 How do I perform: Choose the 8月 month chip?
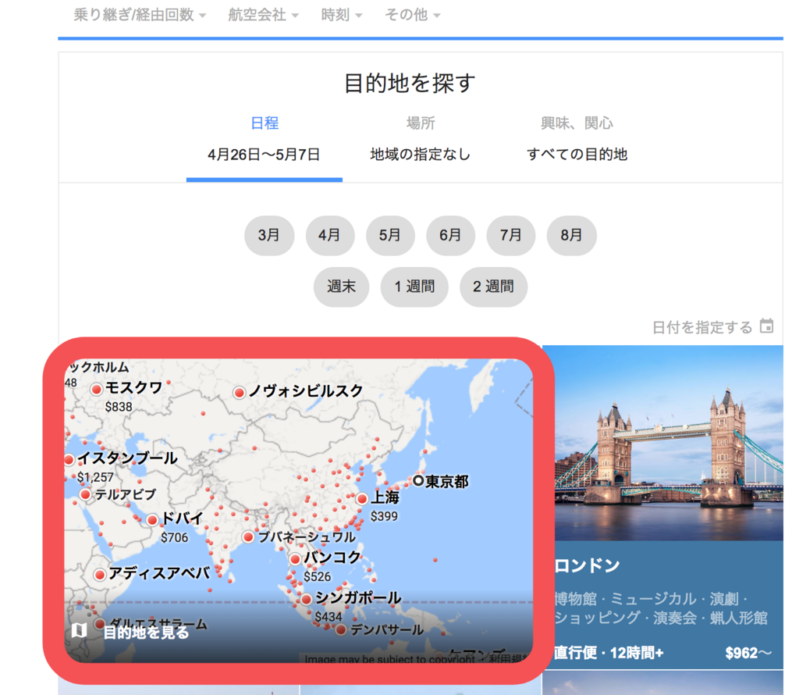tap(571, 235)
